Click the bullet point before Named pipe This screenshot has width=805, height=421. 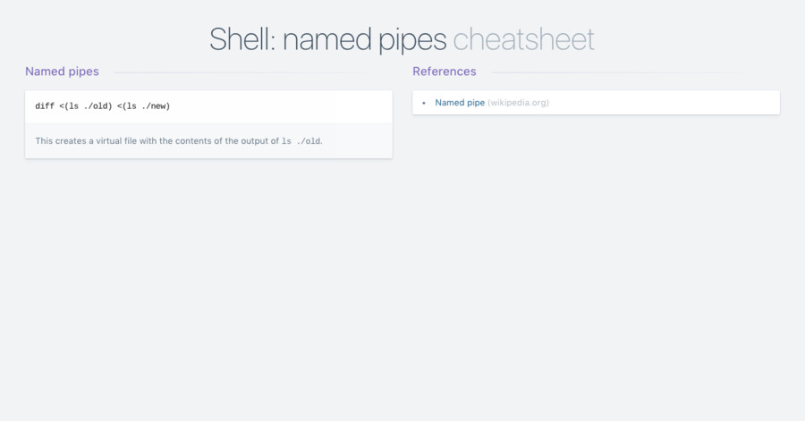click(x=424, y=104)
